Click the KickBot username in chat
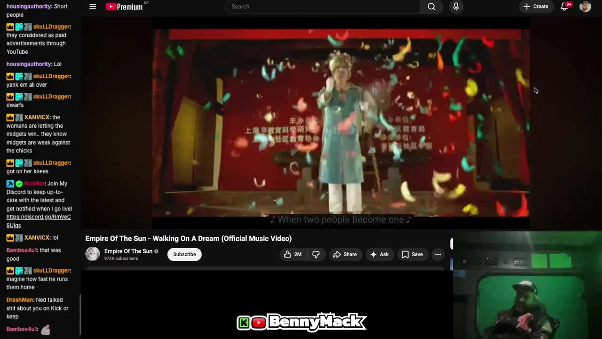The height and width of the screenshot is (339, 602). click(34, 183)
